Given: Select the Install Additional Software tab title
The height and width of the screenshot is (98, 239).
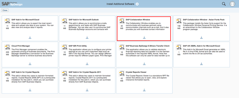Looking at the screenshot, I should point(120,4).
